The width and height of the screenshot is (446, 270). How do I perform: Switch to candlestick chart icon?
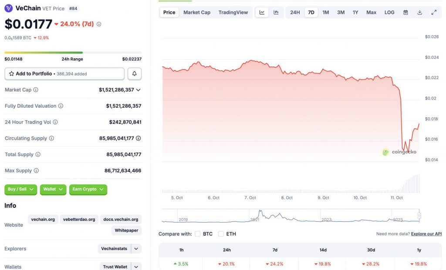click(276, 12)
